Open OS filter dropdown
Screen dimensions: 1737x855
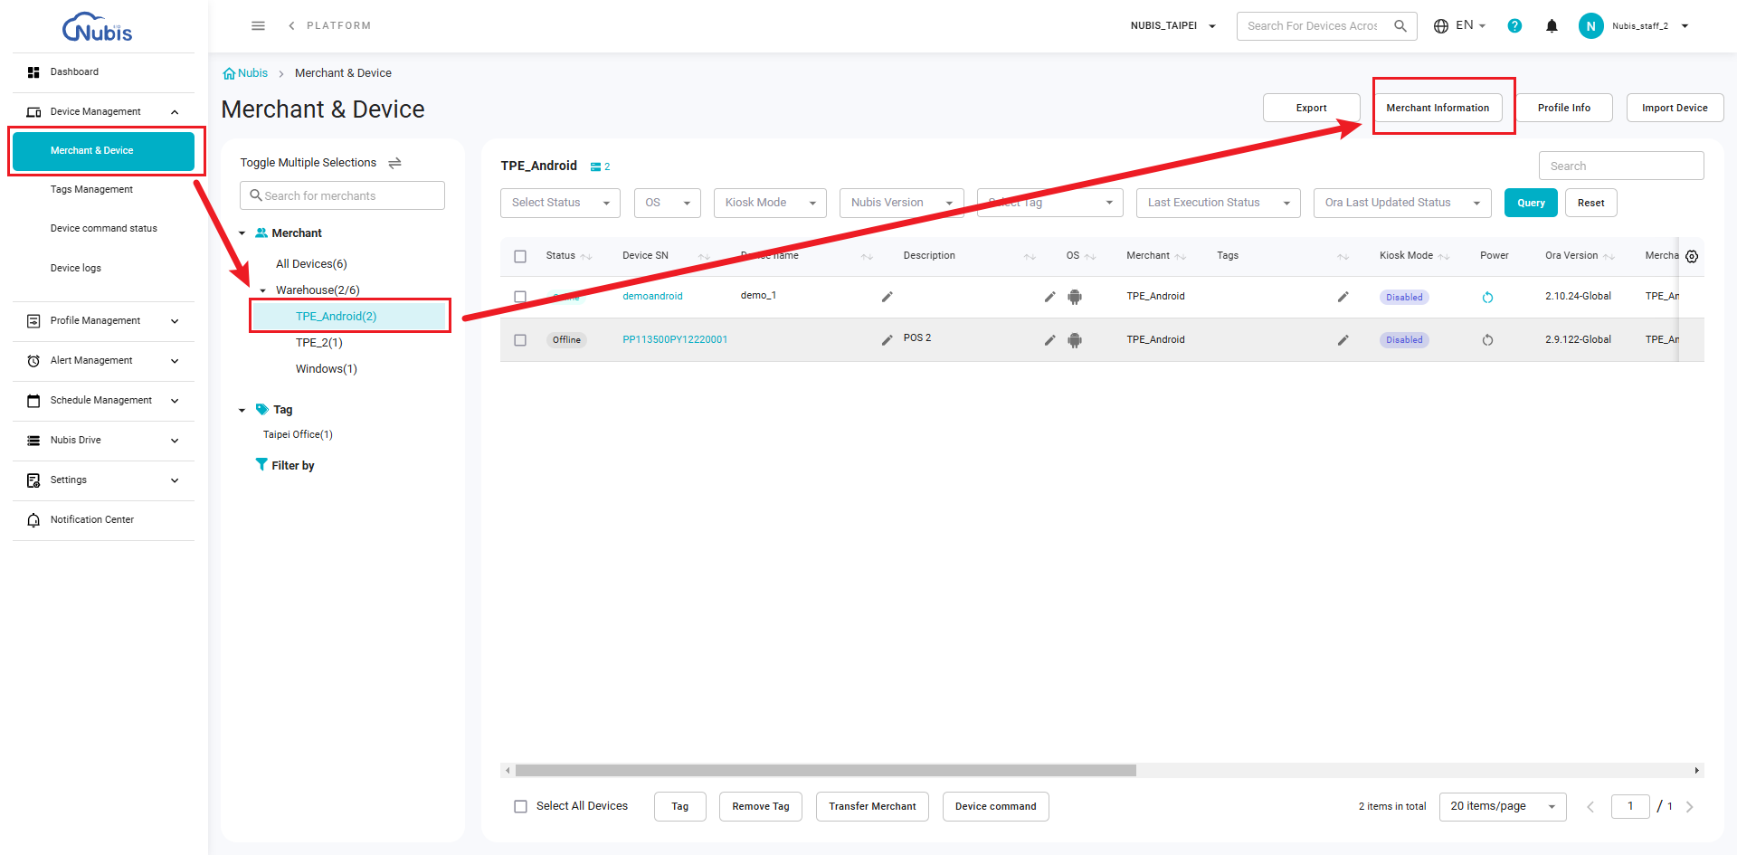(668, 203)
